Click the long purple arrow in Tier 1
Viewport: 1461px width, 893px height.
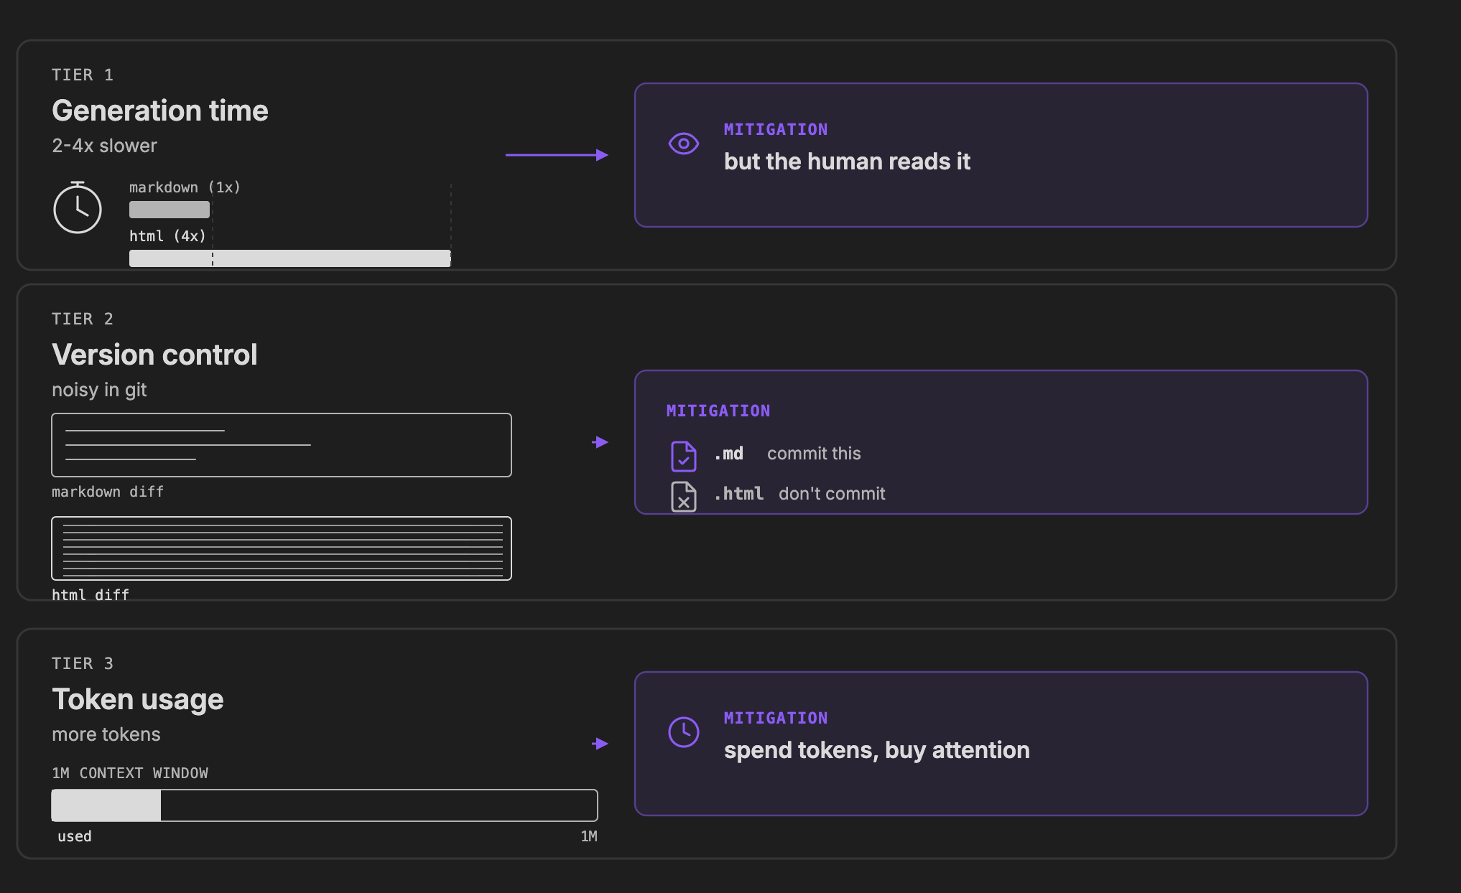557,155
